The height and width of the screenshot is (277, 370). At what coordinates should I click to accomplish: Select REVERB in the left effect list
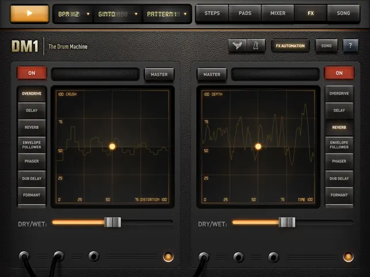(x=32, y=128)
